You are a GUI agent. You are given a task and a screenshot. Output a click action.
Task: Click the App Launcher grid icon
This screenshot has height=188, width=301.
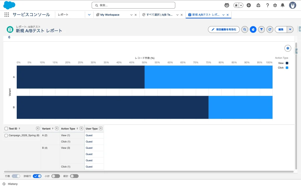tap(6, 15)
